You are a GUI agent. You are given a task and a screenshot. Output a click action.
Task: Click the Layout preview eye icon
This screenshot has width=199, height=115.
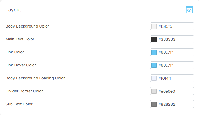point(189,10)
